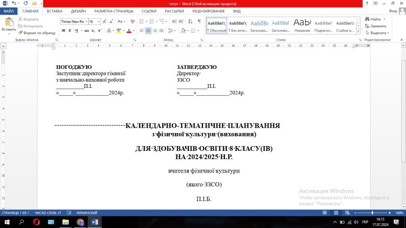Viewport: 406px width, 228px height.
Task: Apply subscript formatting
Action: [x=93, y=30]
